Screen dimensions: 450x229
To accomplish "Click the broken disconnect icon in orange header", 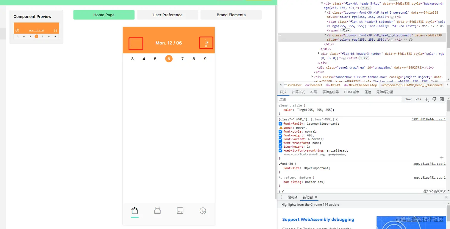I will tap(206, 43).
